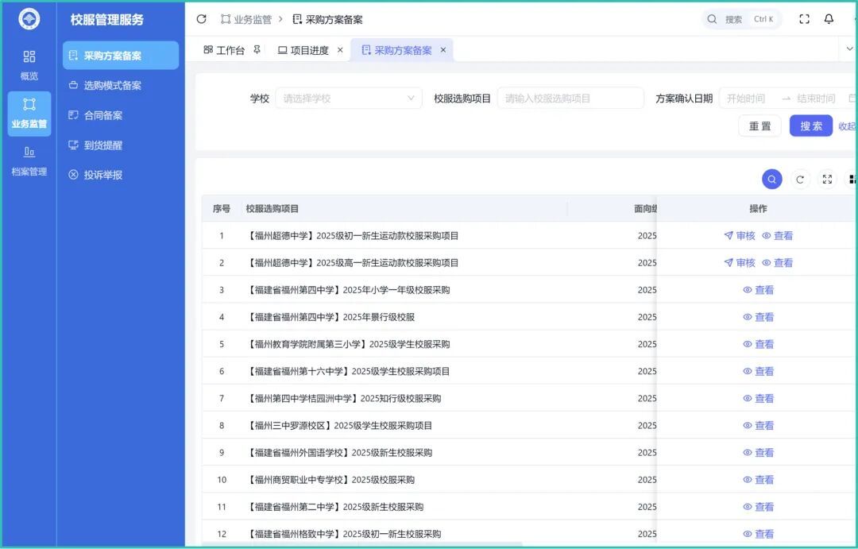Toggle fullscreen mode icon in header
Image resolution: width=858 pixels, height=549 pixels.
pyautogui.click(x=804, y=19)
